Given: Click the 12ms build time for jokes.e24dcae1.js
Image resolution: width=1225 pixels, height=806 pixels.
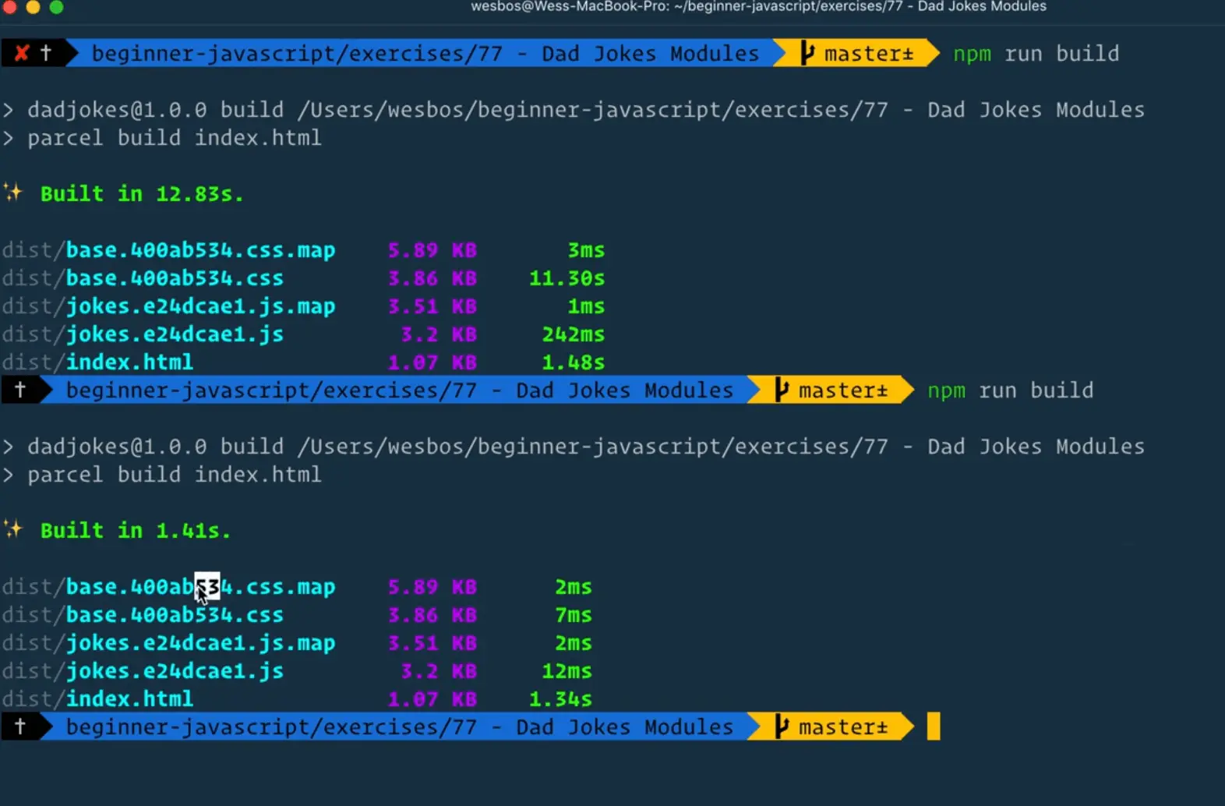Looking at the screenshot, I should click(567, 671).
